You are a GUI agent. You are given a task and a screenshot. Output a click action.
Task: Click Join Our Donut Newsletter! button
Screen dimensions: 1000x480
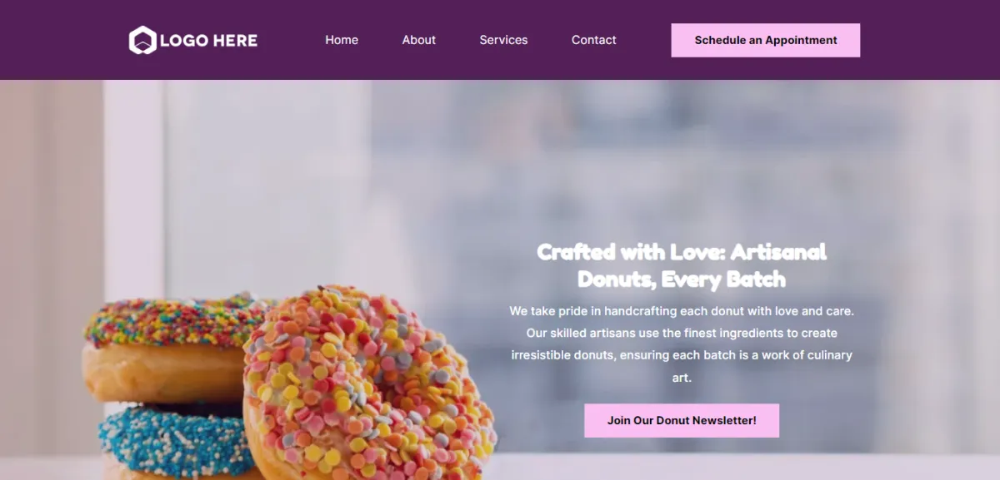point(682,420)
